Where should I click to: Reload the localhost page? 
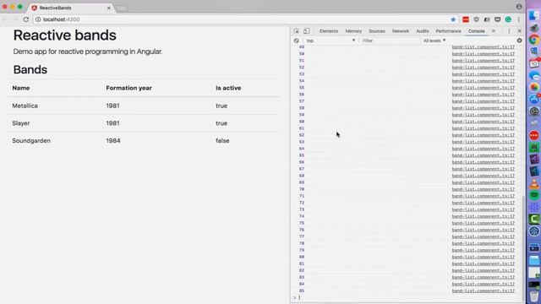(x=26, y=19)
